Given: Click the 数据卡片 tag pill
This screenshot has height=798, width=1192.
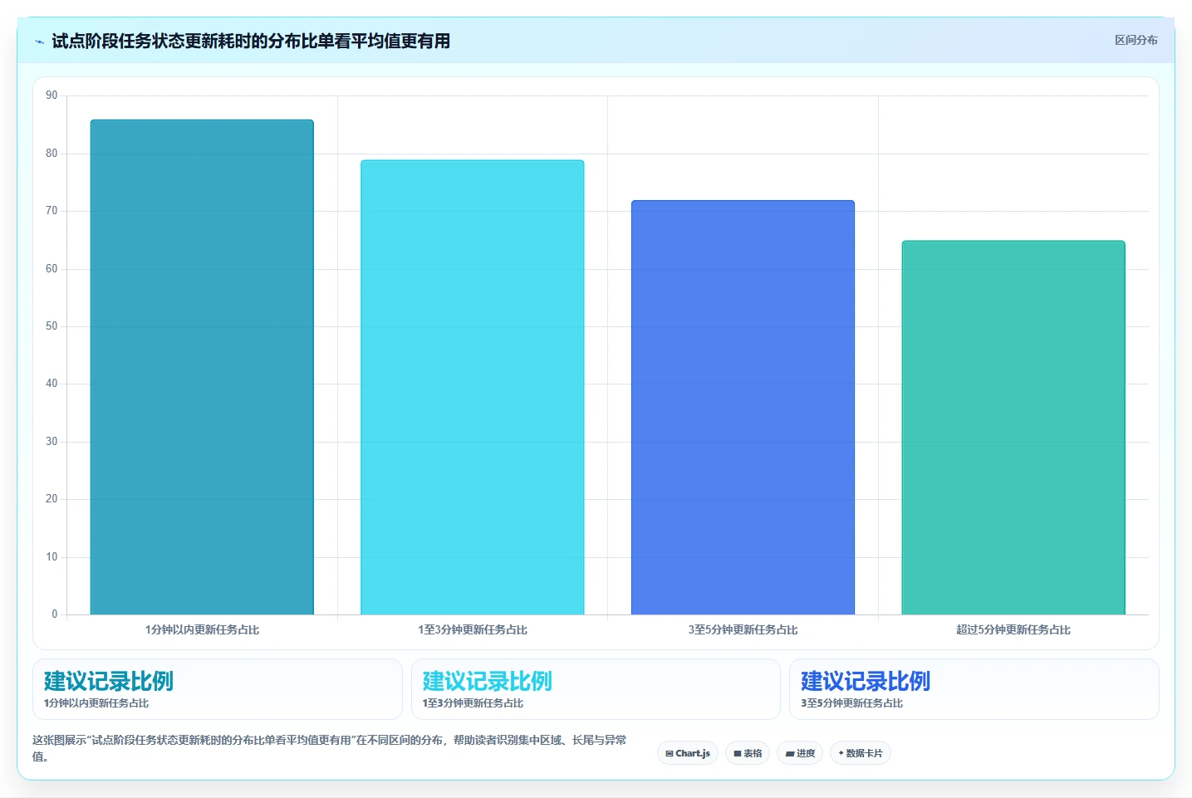Looking at the screenshot, I should coord(861,753).
